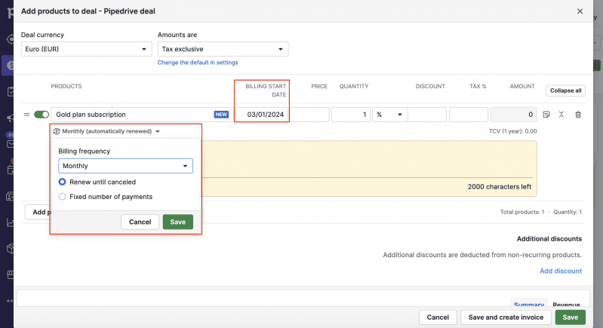Toggle the Gold plan subscription switch
This screenshot has width=603, height=328.
point(41,115)
